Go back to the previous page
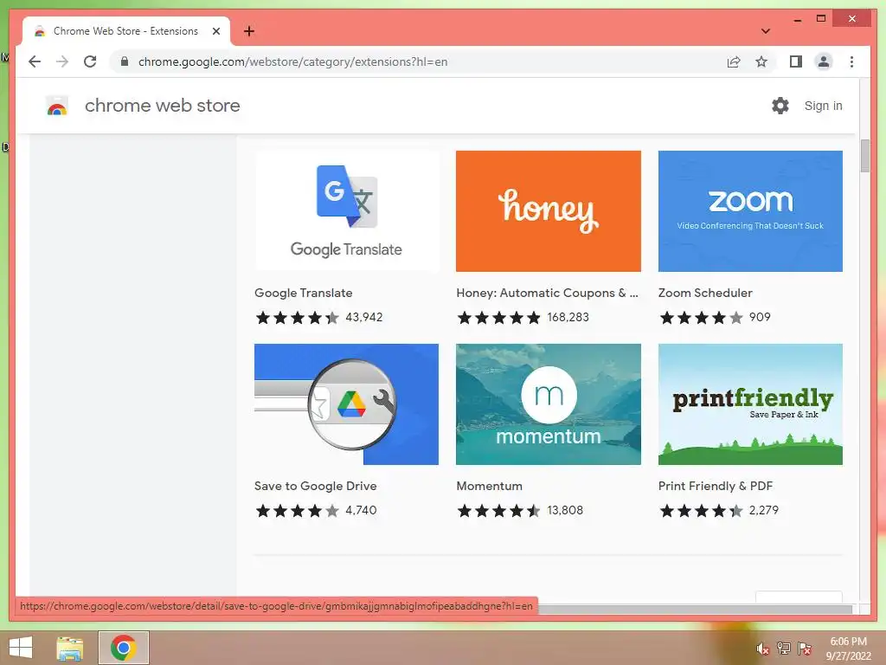Viewport: 886px width, 665px height. point(35,61)
